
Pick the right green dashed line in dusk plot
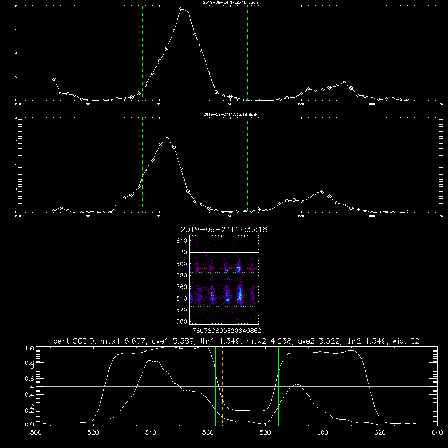[x=247, y=165]
